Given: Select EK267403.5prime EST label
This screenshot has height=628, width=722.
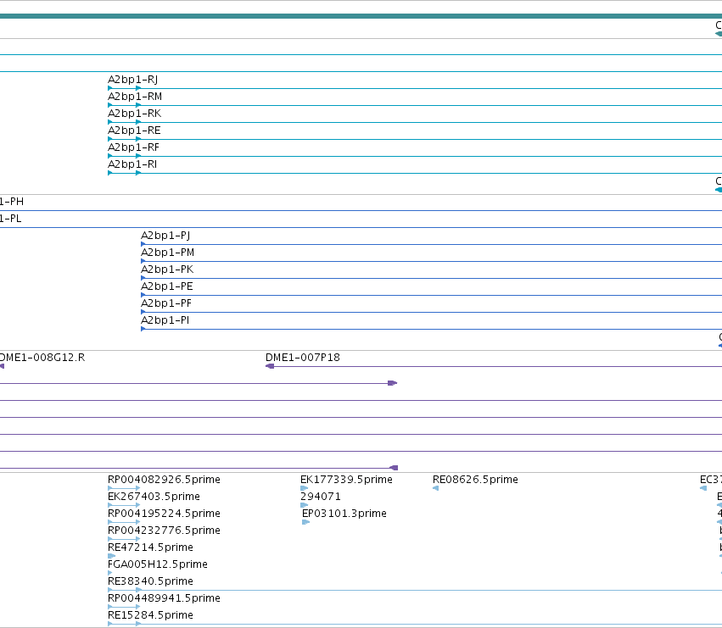Looking at the screenshot, I should 154,497.
